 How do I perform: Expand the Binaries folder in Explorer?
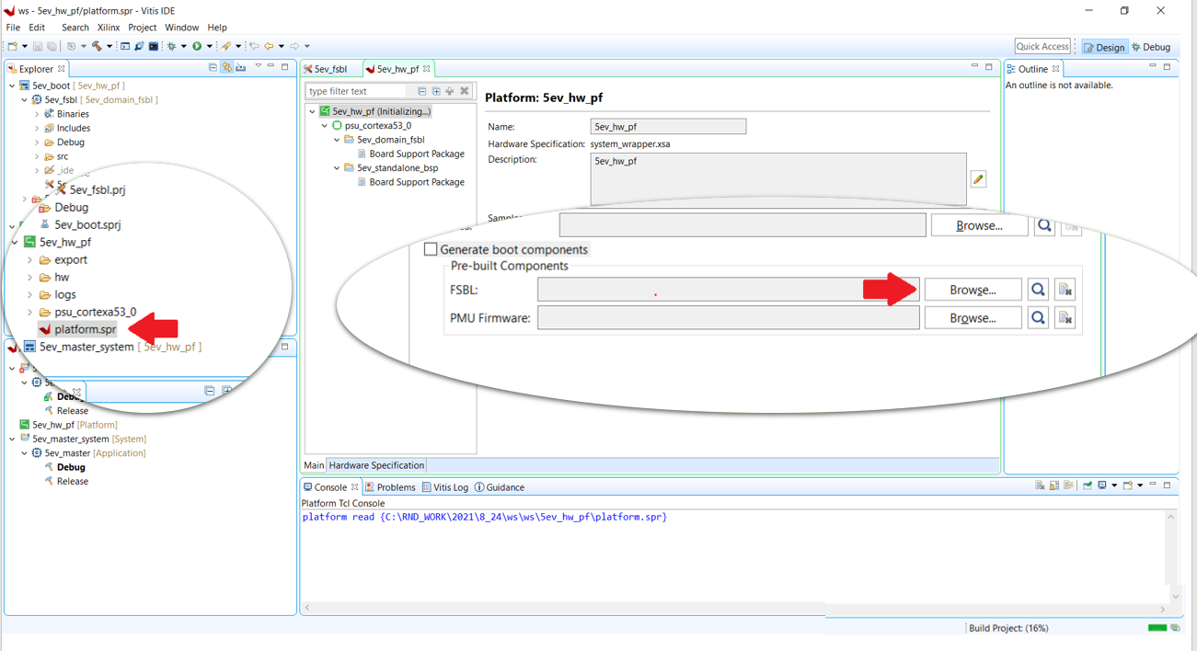pos(37,114)
